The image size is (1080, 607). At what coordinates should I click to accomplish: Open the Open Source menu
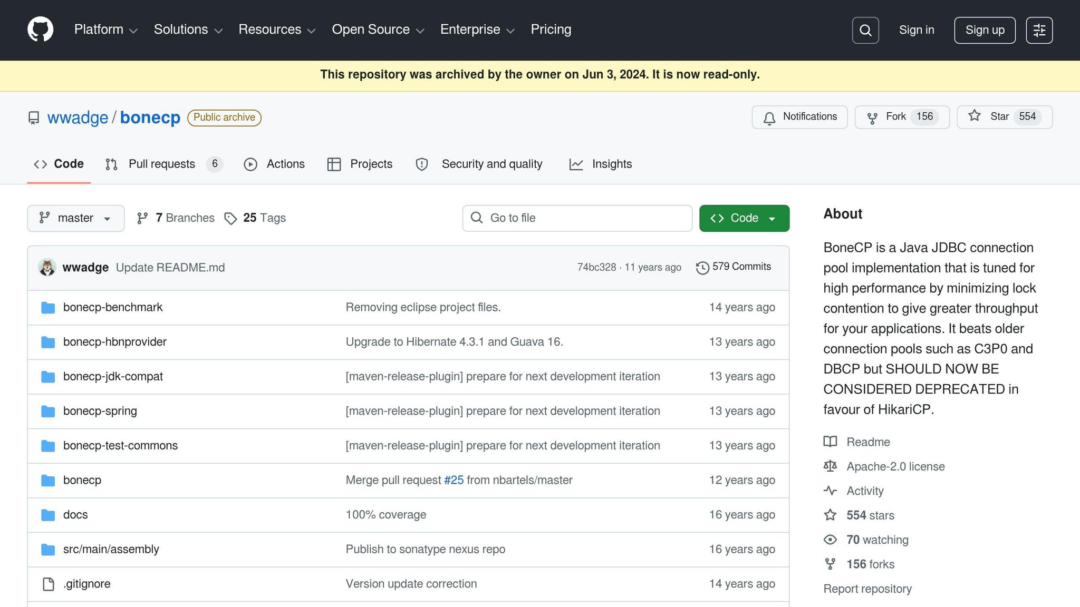coord(378,30)
